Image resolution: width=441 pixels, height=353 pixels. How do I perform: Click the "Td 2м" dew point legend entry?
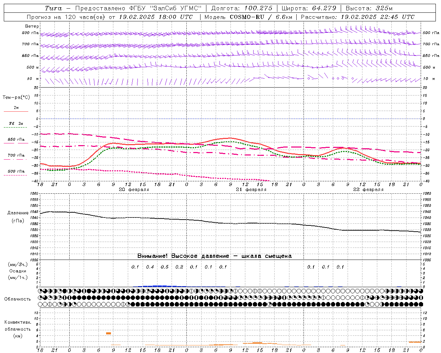point(16,123)
